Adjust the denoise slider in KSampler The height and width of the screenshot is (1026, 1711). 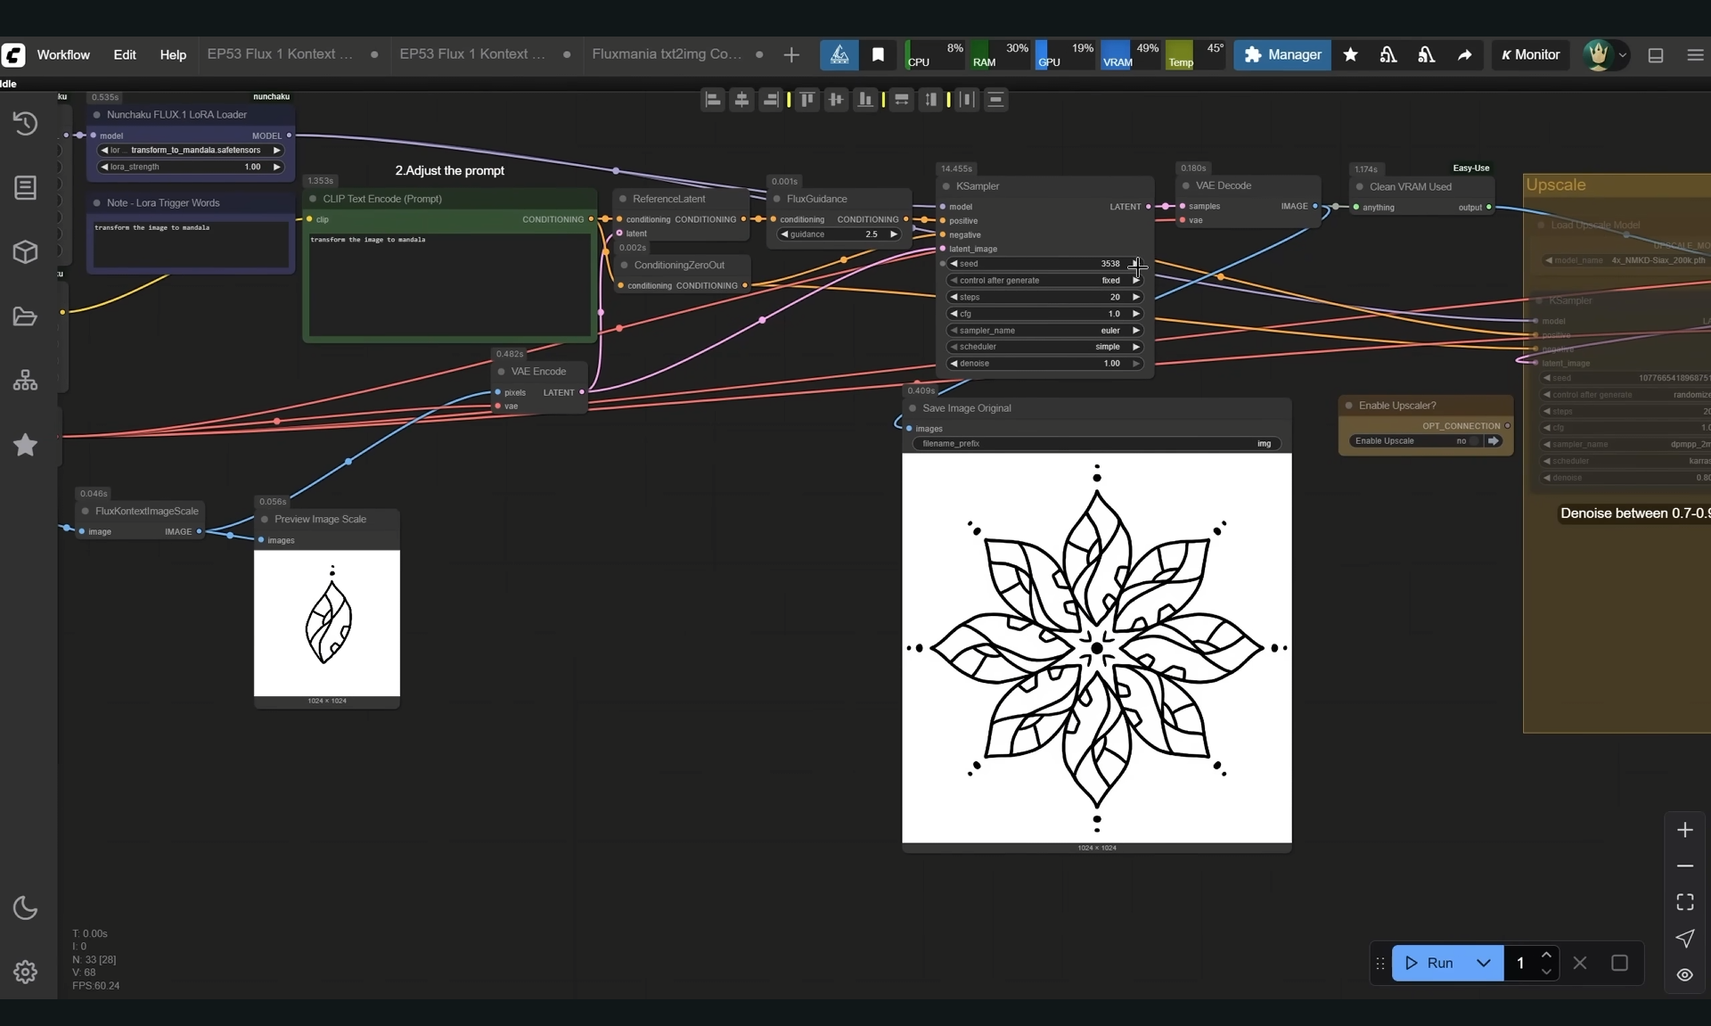click(x=1044, y=364)
